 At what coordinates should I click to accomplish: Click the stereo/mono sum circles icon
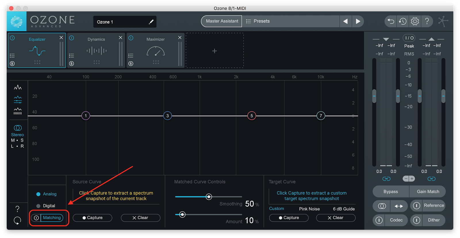[x=382, y=206]
